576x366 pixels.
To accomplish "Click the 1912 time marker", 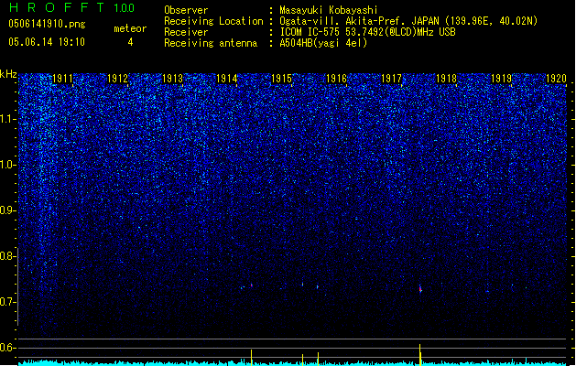I will (117, 79).
